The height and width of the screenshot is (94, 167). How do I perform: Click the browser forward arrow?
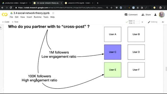coord(7,8)
